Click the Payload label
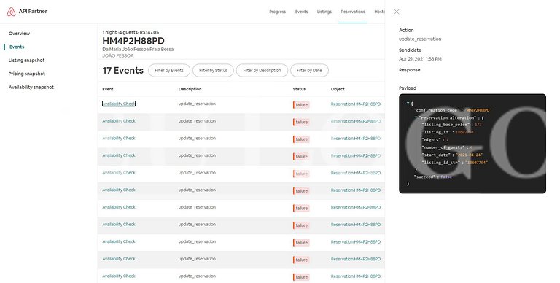The width and height of the screenshot is (560, 283). pos(408,88)
